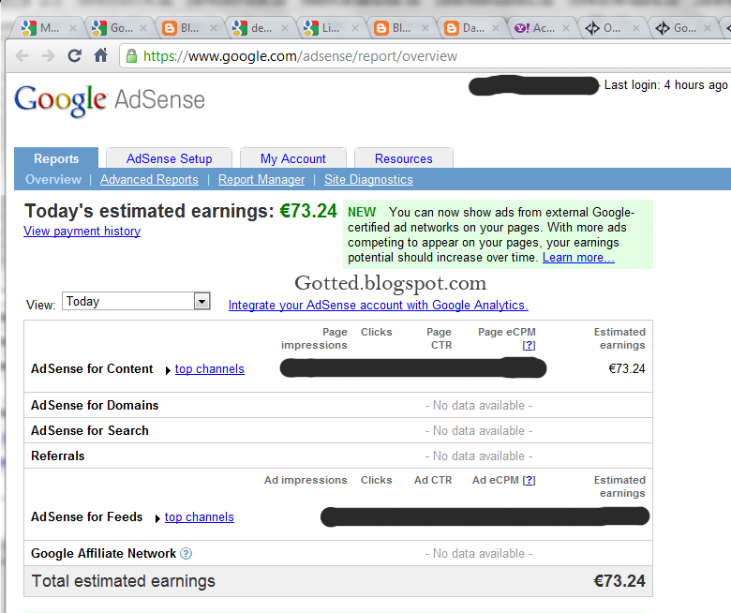Screen dimensions: 731x613
Task: Close the 'O...' browser tab
Action: coord(636,28)
